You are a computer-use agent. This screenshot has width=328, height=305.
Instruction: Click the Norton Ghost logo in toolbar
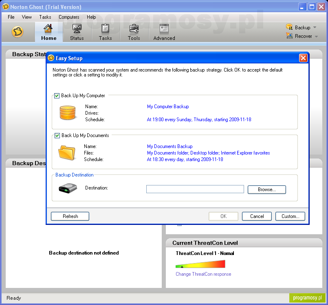tap(18, 32)
